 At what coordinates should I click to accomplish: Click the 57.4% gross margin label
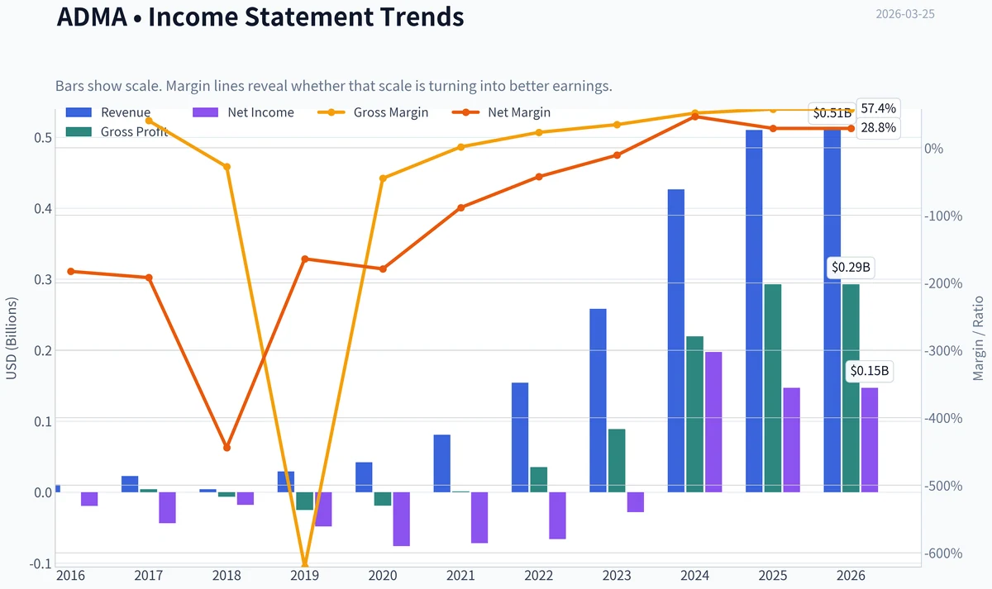(x=878, y=108)
